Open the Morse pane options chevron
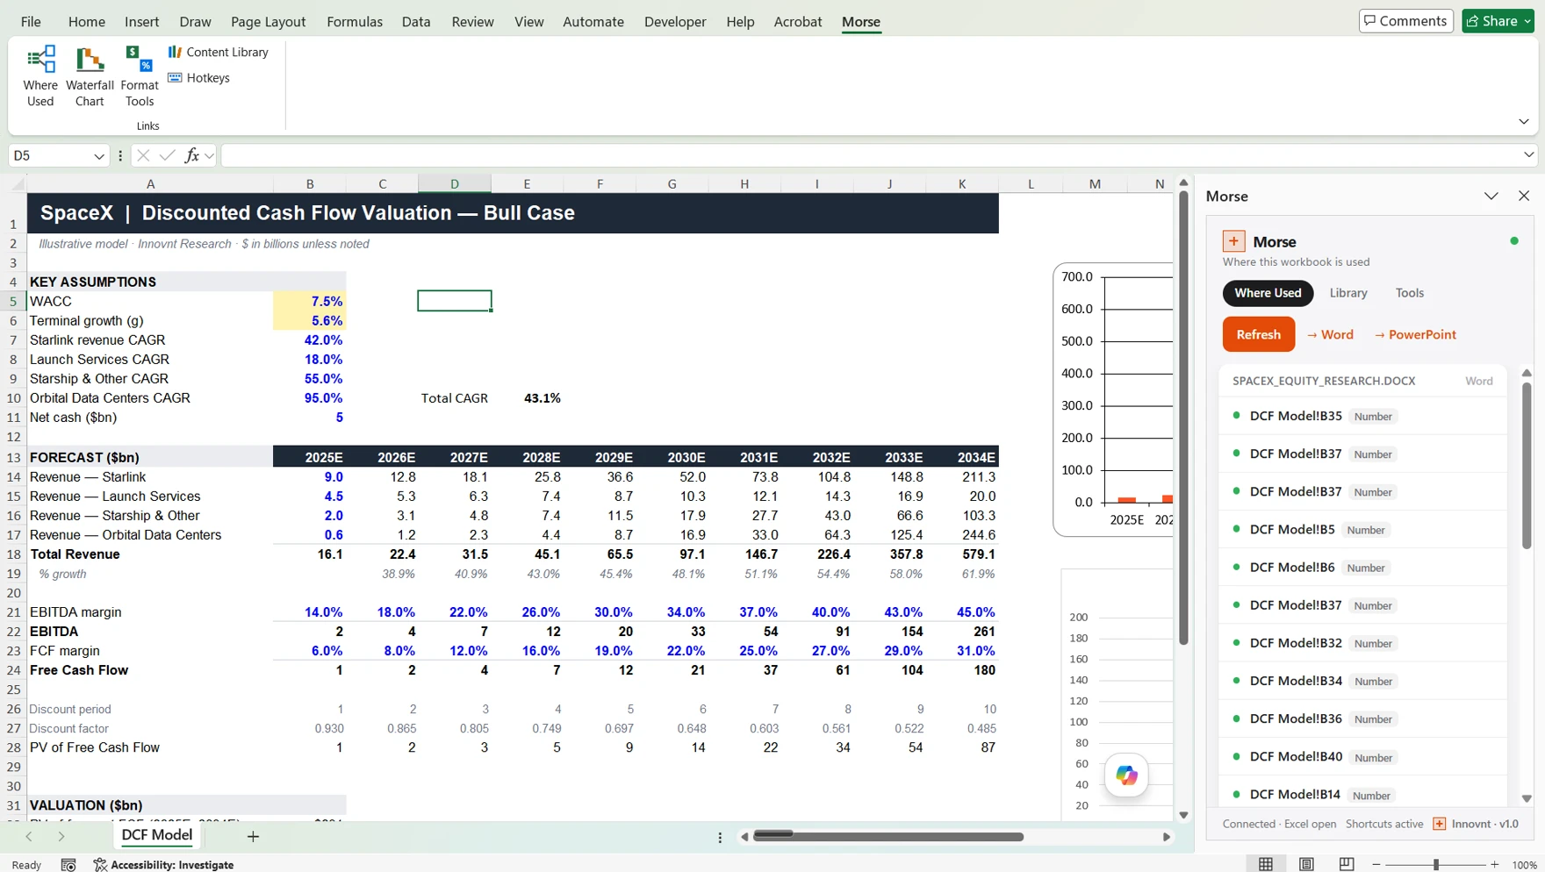Viewport: 1545px width, 872px height. pyautogui.click(x=1491, y=197)
